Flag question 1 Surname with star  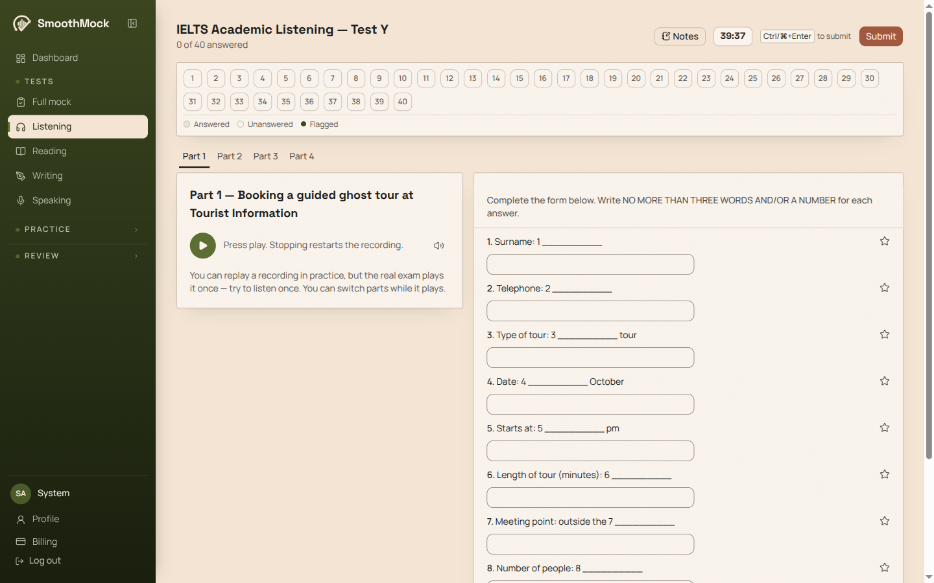pyautogui.click(x=885, y=241)
